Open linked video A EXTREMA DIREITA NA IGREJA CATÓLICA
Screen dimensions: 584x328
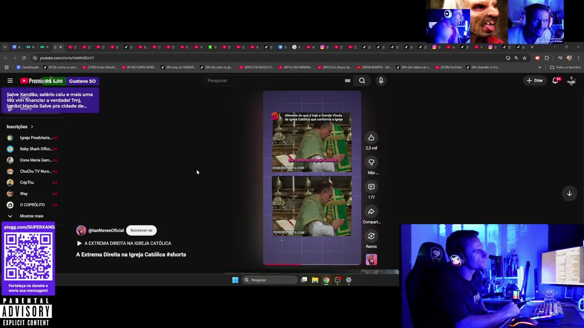124,243
